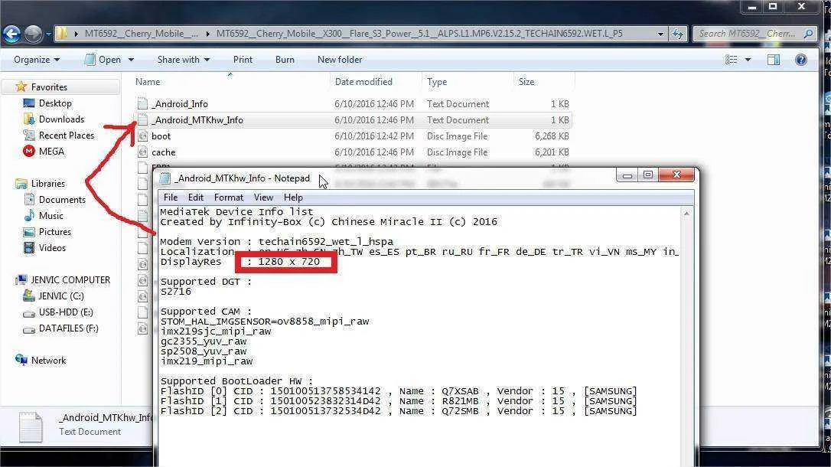Open Notepad Edit menu
Image resolution: width=831 pixels, height=467 pixels.
[x=196, y=198]
